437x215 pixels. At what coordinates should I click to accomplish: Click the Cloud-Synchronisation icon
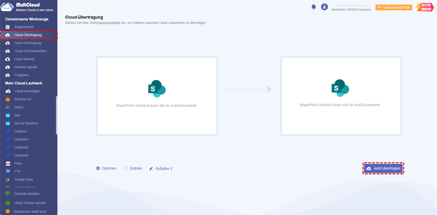[8, 51]
